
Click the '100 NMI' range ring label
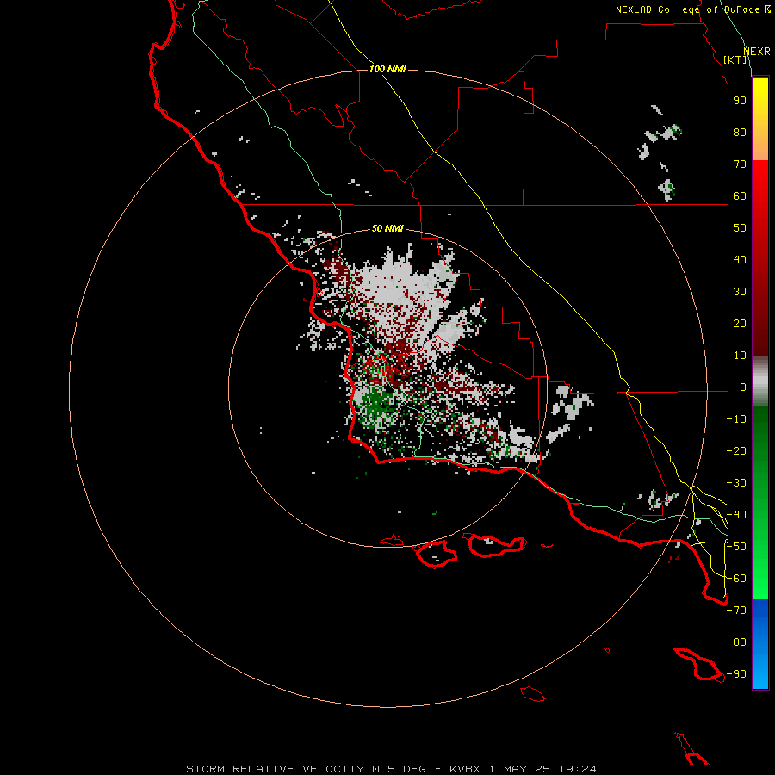pyautogui.click(x=387, y=69)
